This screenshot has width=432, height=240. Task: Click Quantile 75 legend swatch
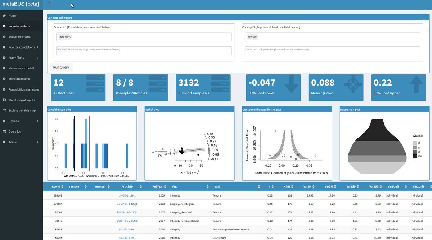[x=414, y=152]
